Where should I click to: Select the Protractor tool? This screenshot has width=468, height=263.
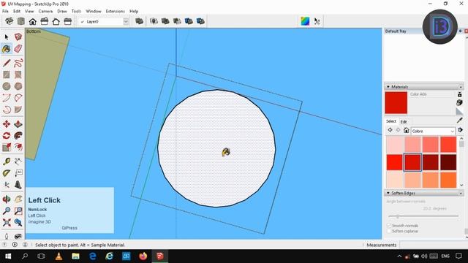pos(7,173)
